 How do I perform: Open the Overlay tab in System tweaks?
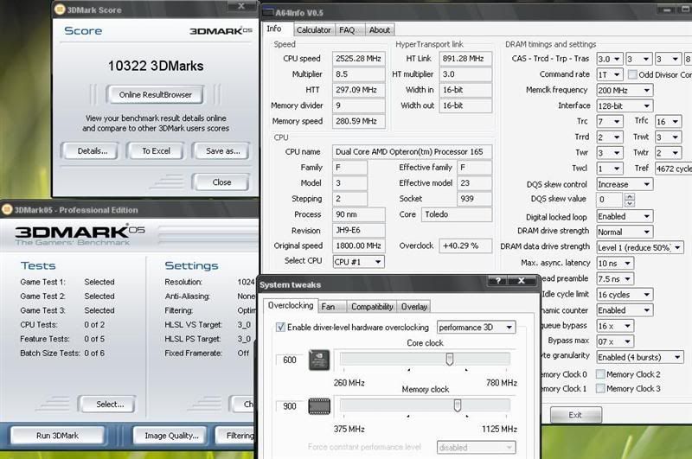(x=414, y=307)
